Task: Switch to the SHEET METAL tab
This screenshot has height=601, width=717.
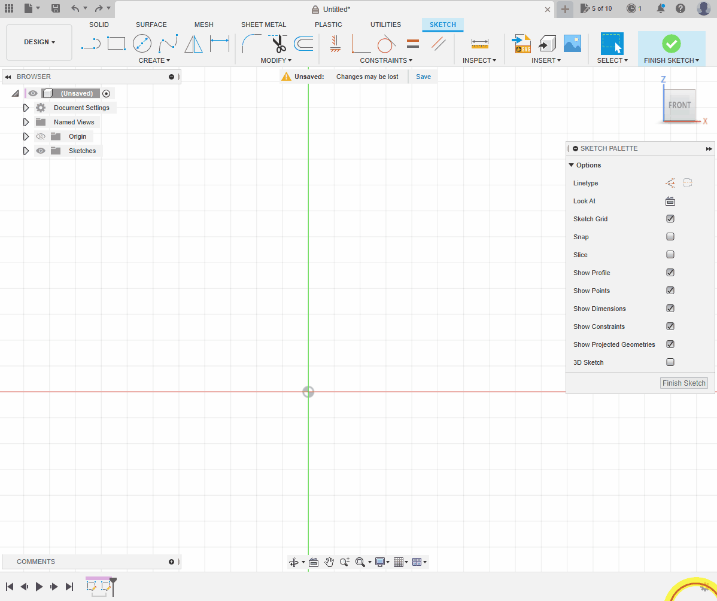Action: [263, 25]
